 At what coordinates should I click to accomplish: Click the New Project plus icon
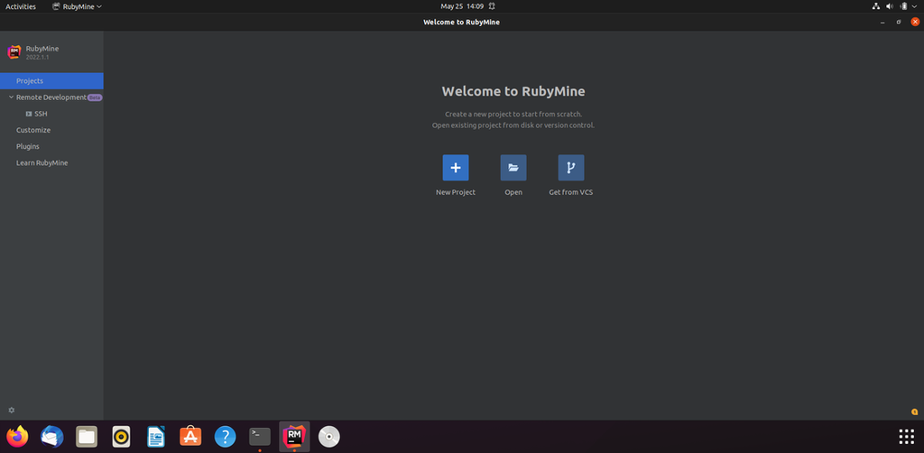pyautogui.click(x=456, y=167)
